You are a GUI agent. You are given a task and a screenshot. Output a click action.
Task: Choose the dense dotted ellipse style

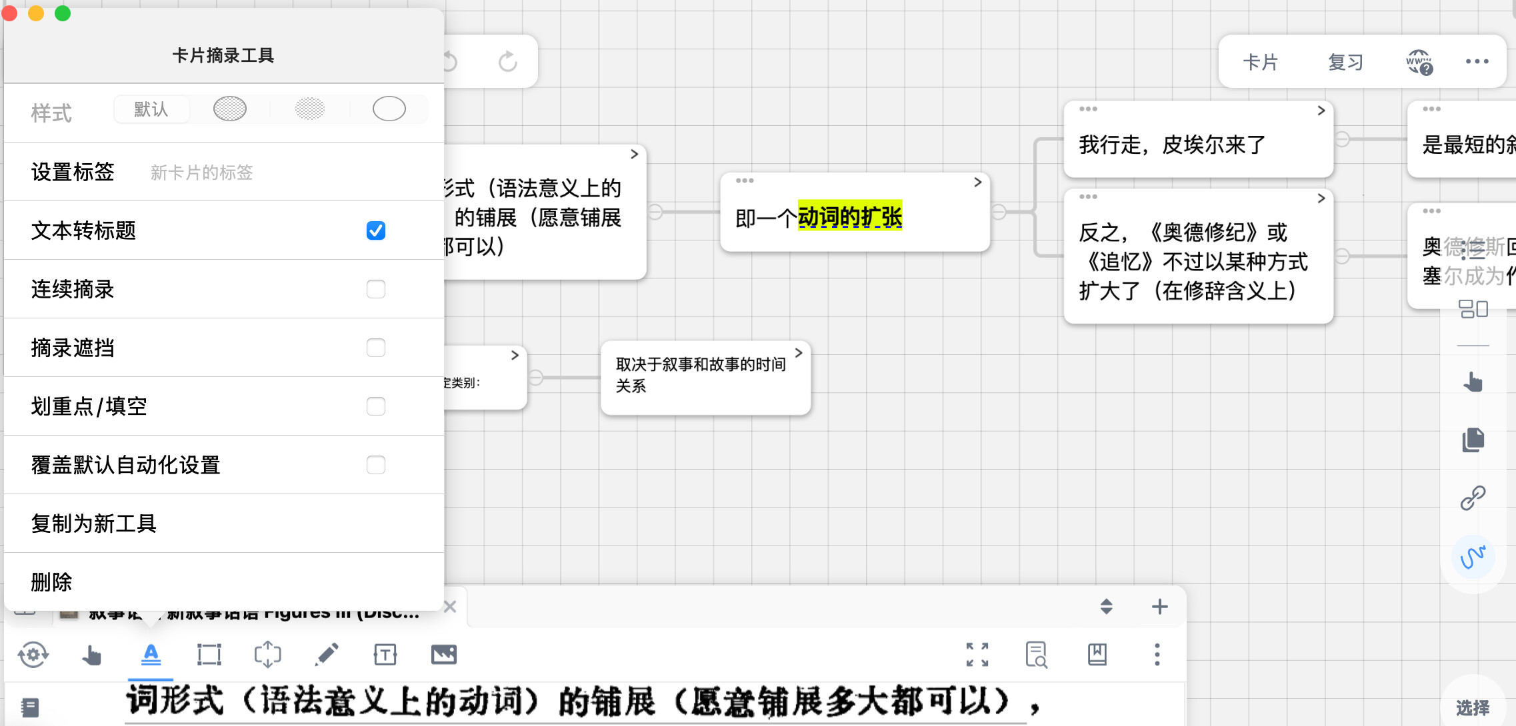(230, 109)
